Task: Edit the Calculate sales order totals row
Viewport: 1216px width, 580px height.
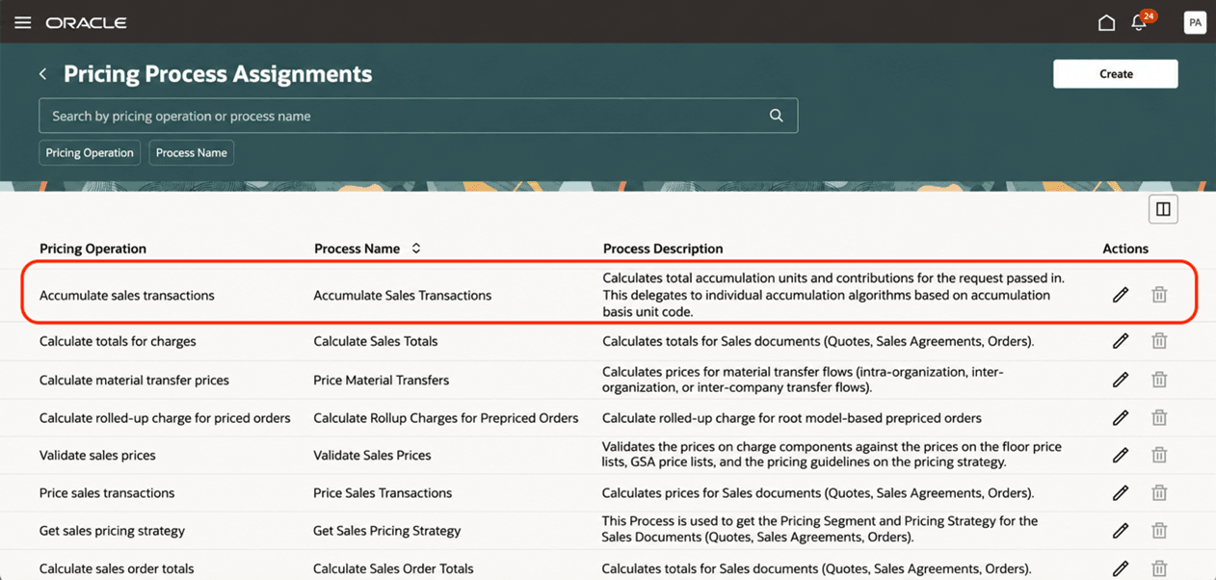Action: pyautogui.click(x=1120, y=568)
